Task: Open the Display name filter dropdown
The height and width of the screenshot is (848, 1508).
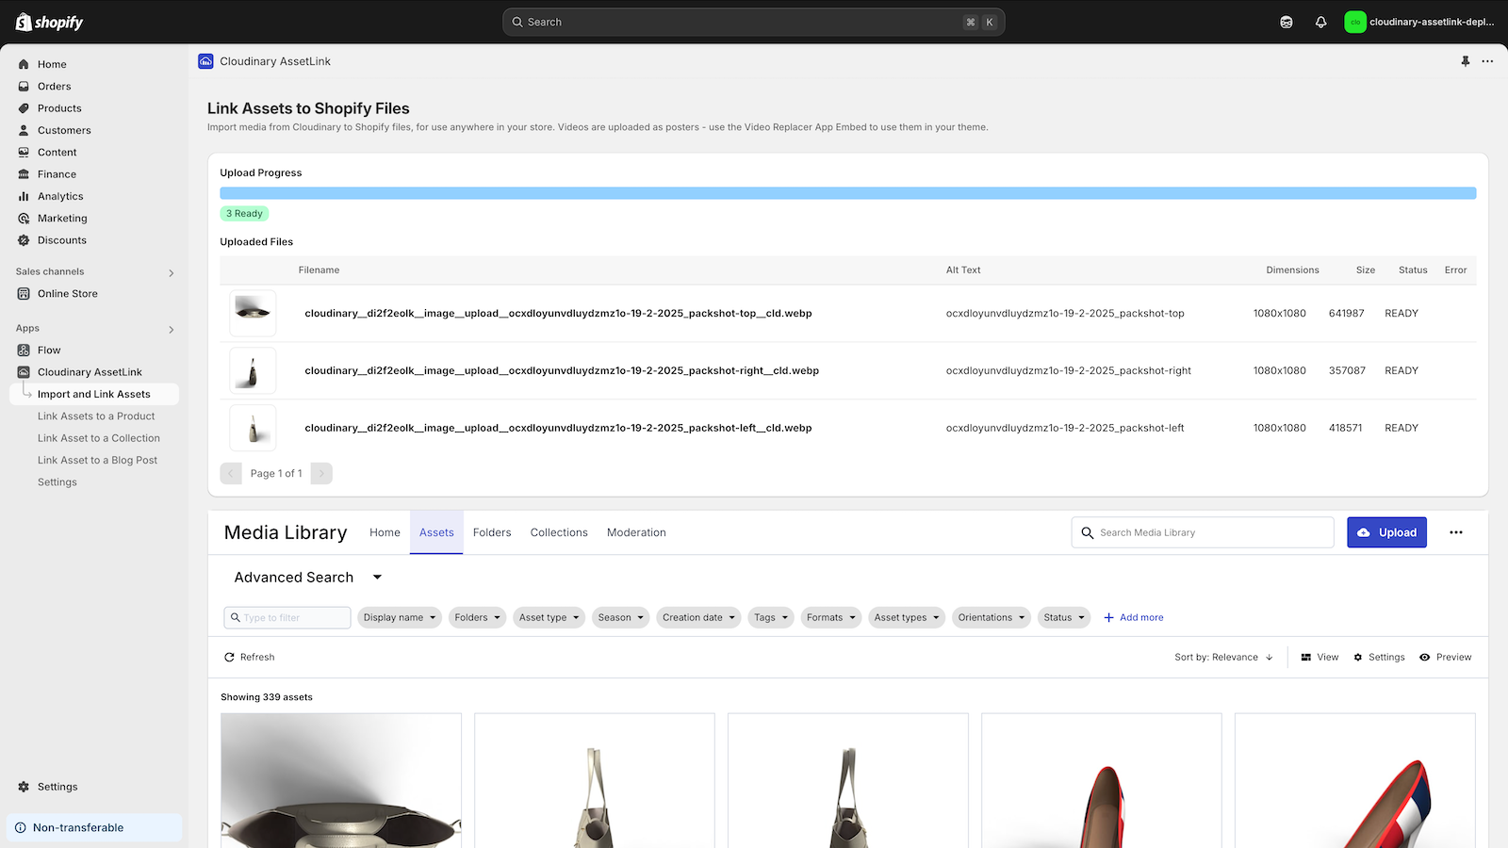Action: pos(400,617)
